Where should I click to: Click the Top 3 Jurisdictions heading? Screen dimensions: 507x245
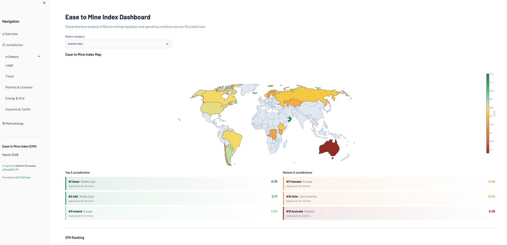[77, 173]
